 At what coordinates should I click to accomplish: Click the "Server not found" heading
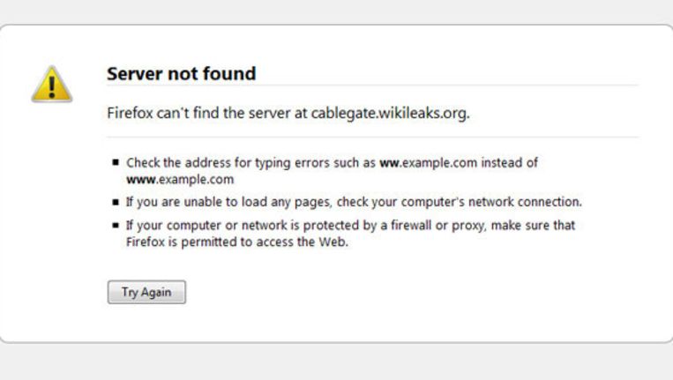(x=181, y=74)
